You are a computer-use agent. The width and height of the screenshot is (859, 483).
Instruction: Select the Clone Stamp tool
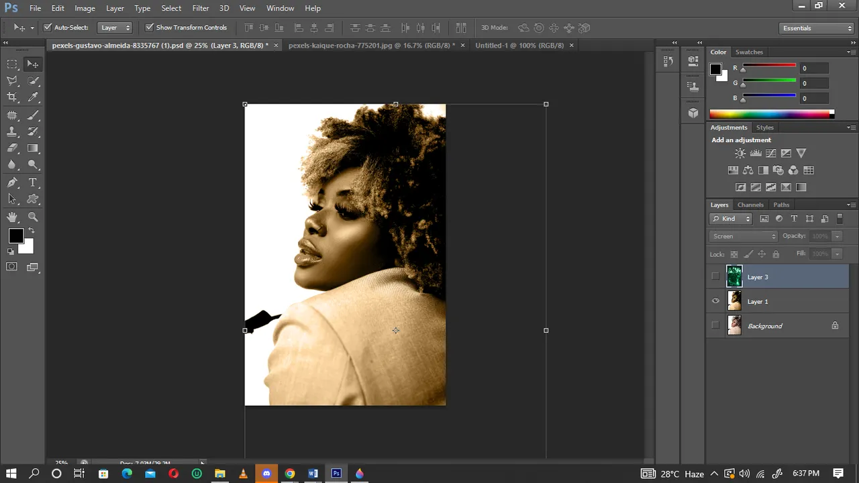click(x=12, y=131)
